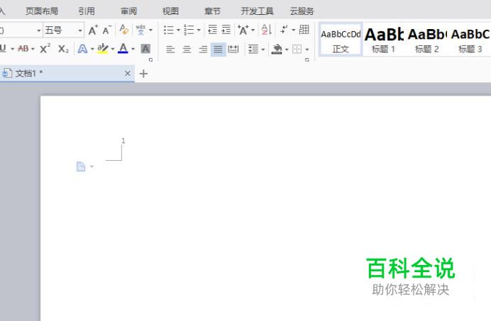Apply a numbered list

(x=189, y=30)
